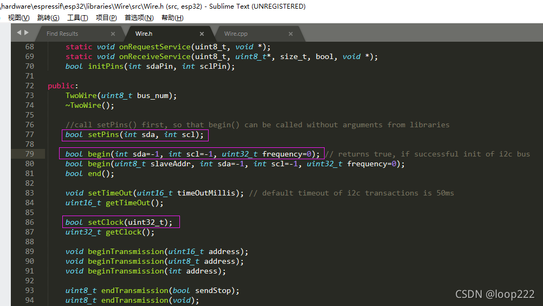This screenshot has width=543, height=306.
Task: Click beginTransmission with int address
Action: [145, 271]
